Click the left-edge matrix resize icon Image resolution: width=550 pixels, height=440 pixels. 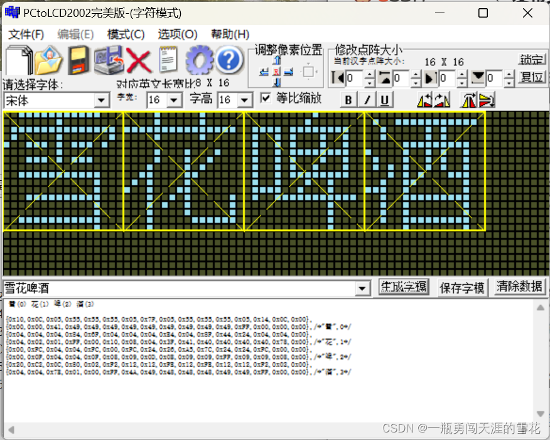pos(338,77)
